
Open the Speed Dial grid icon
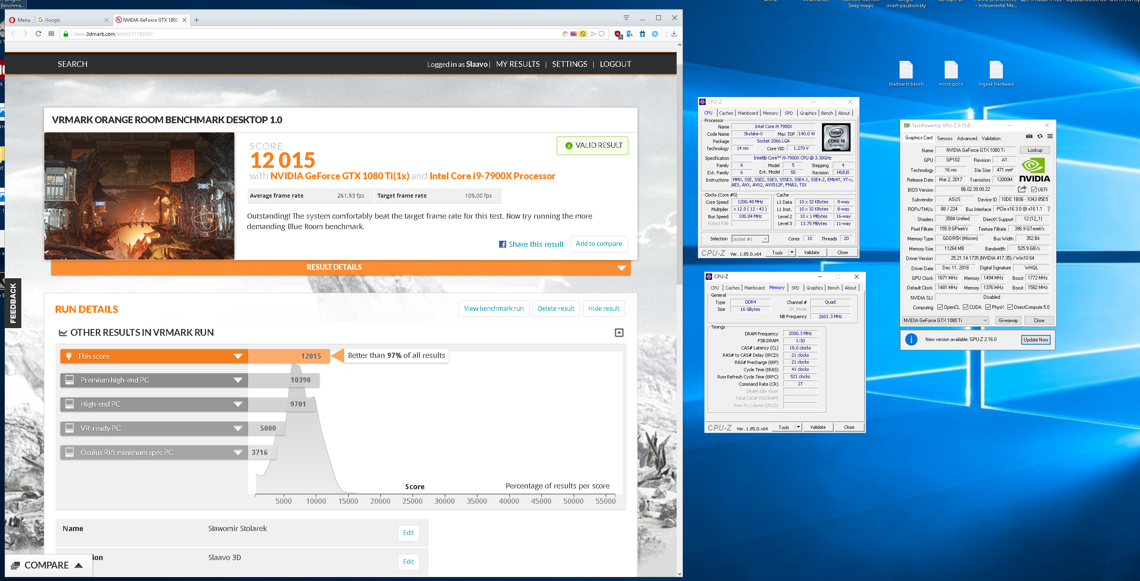pyautogui.click(x=52, y=34)
